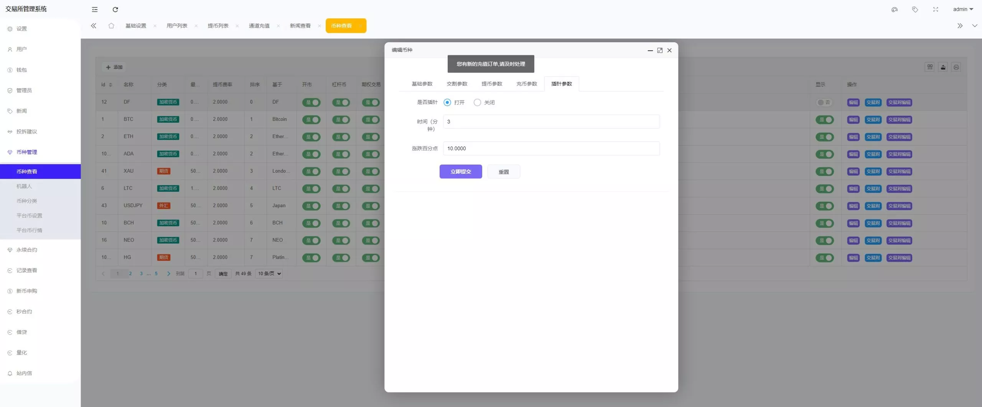
Task: Toggle the 开市 switch for BTC row
Action: [312, 119]
